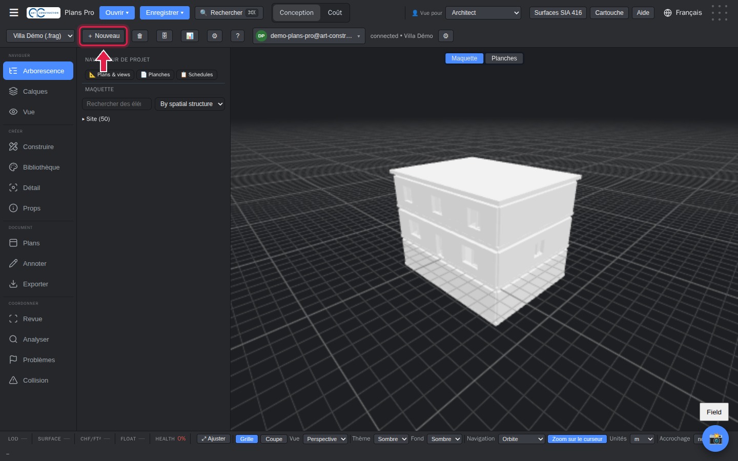This screenshot has height=461, width=738.
Task: Open the Schedules tab
Action: [x=197, y=75]
